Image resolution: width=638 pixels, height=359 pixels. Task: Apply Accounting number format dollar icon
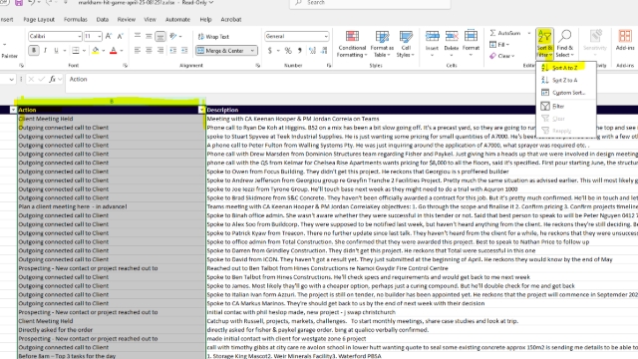(270, 51)
